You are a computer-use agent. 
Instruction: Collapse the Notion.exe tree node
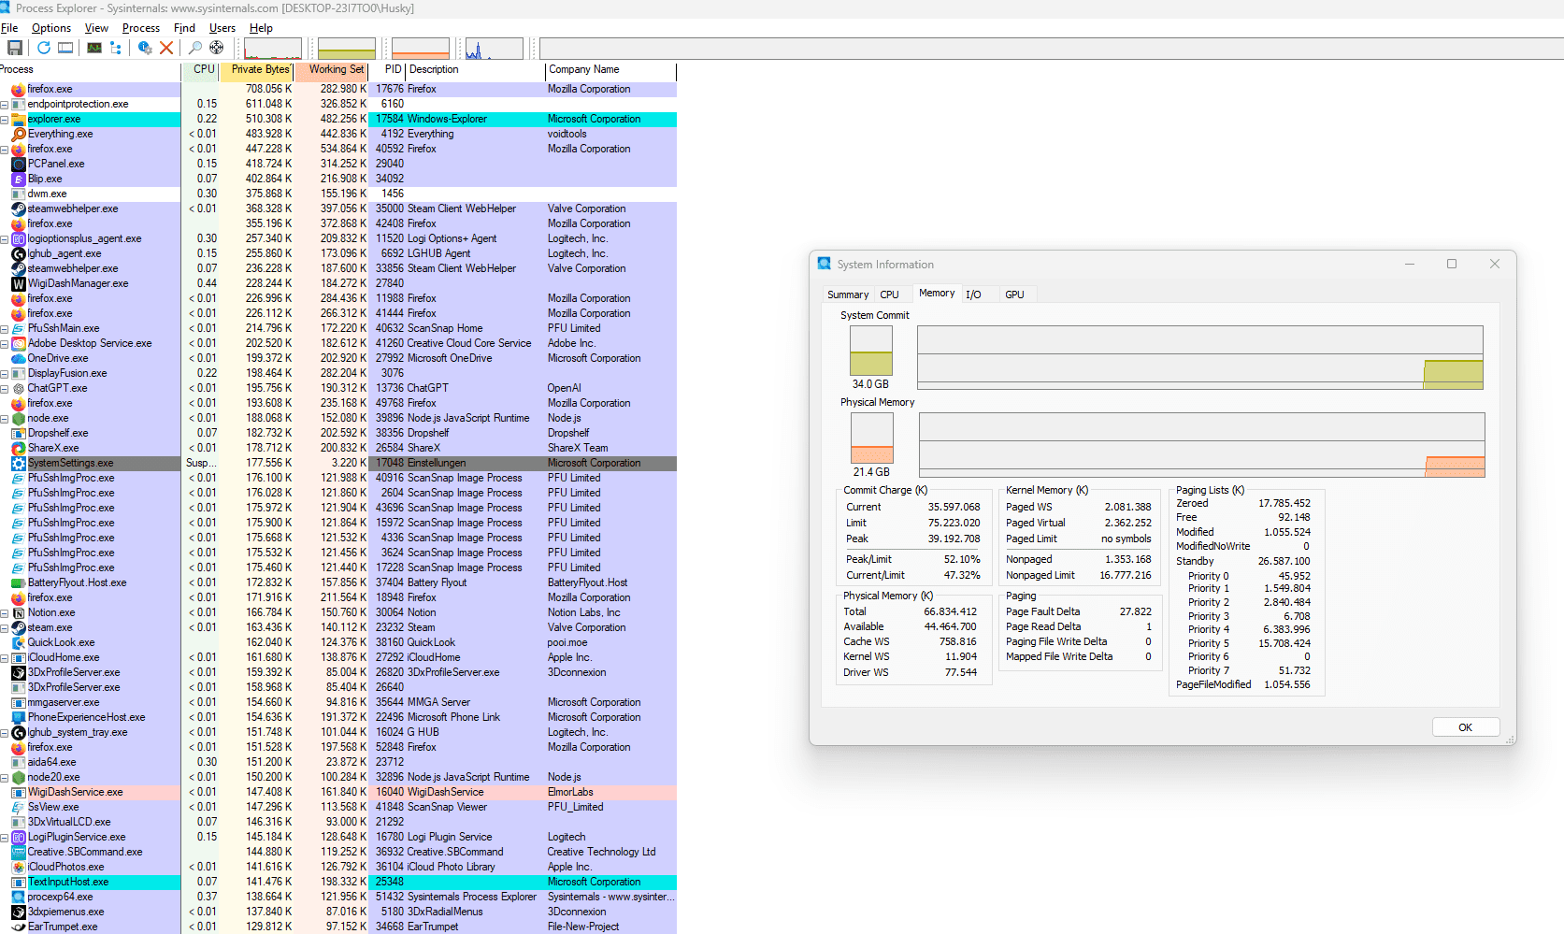click(x=4, y=613)
